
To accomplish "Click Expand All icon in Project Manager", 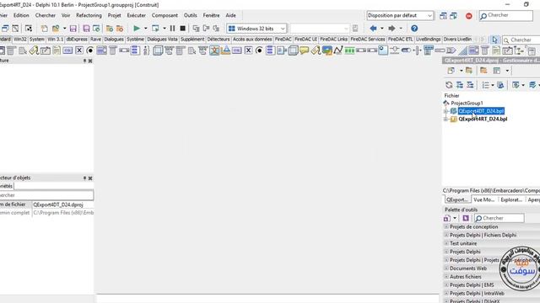I will 459,85.
